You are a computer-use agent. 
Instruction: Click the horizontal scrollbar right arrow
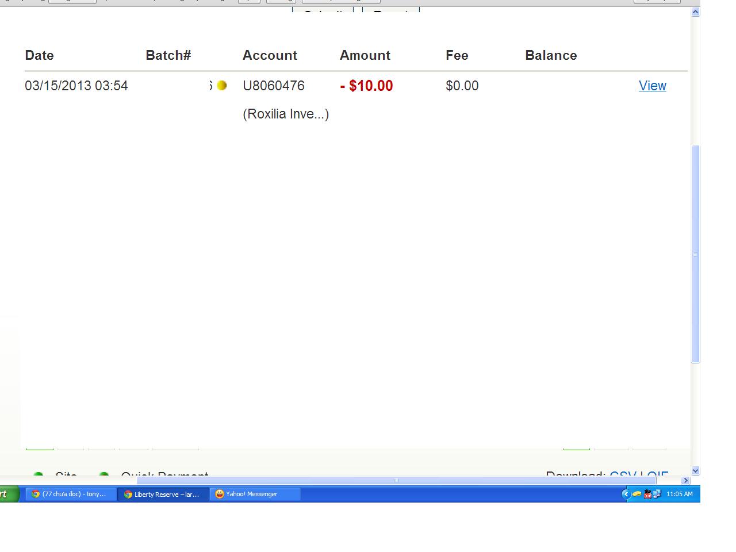[685, 481]
